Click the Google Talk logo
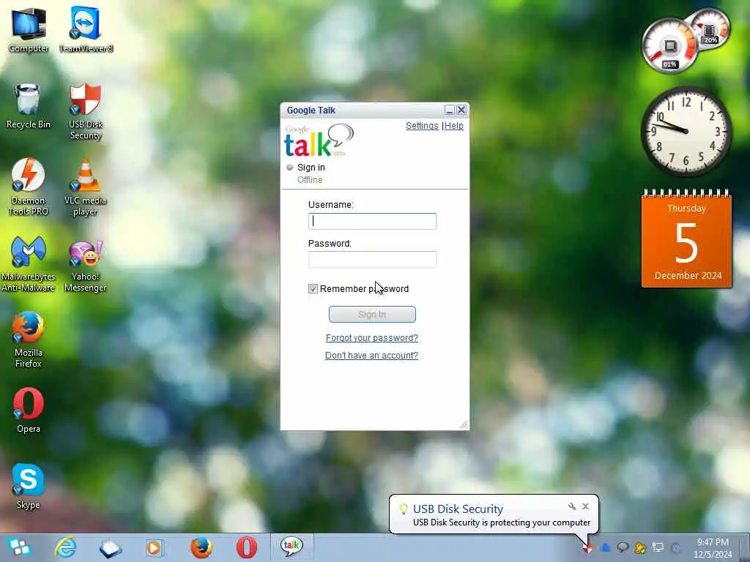Viewport: 750px width, 562px height. pos(319,140)
